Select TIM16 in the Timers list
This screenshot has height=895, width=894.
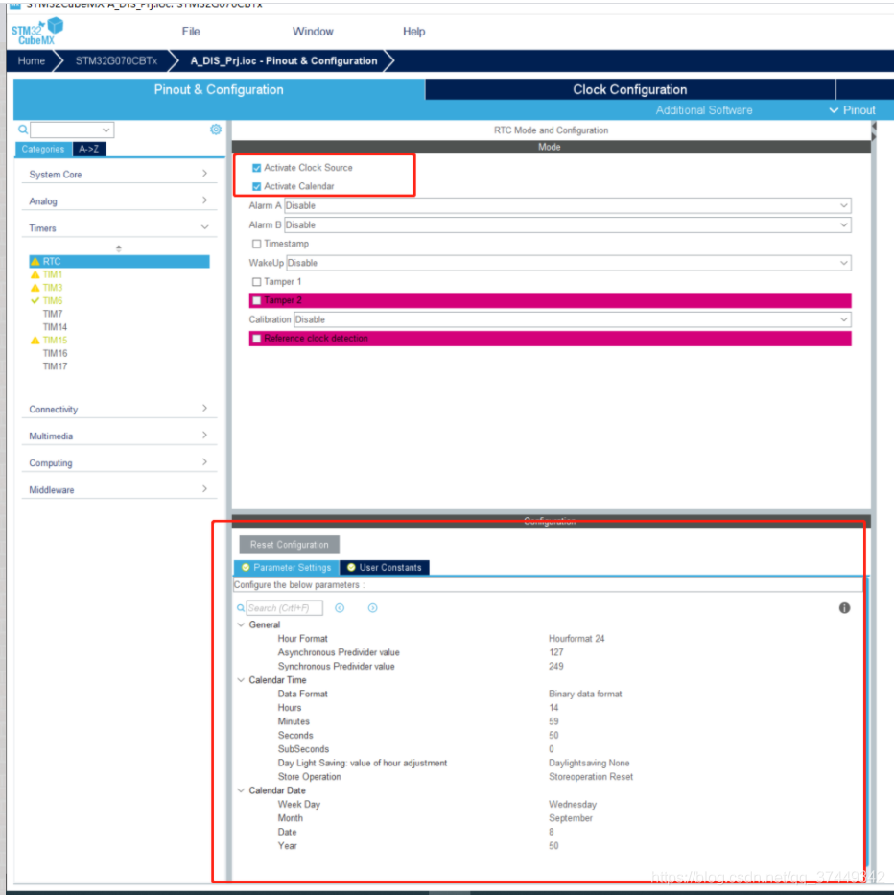tap(55, 353)
